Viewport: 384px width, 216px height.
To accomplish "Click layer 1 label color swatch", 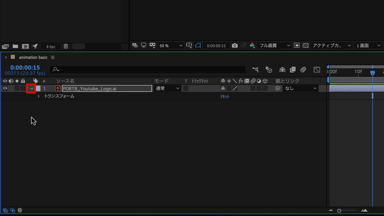I will [x=38, y=88].
